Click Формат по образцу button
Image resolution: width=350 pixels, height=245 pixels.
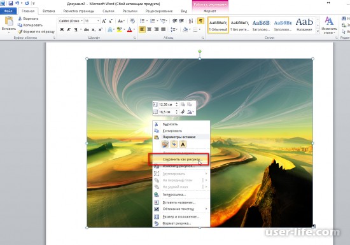click(x=36, y=32)
